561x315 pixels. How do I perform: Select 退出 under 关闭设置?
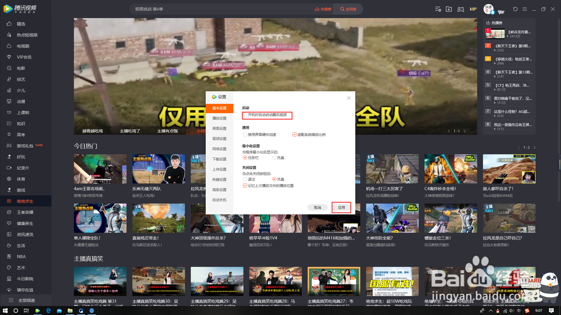[x=245, y=179]
